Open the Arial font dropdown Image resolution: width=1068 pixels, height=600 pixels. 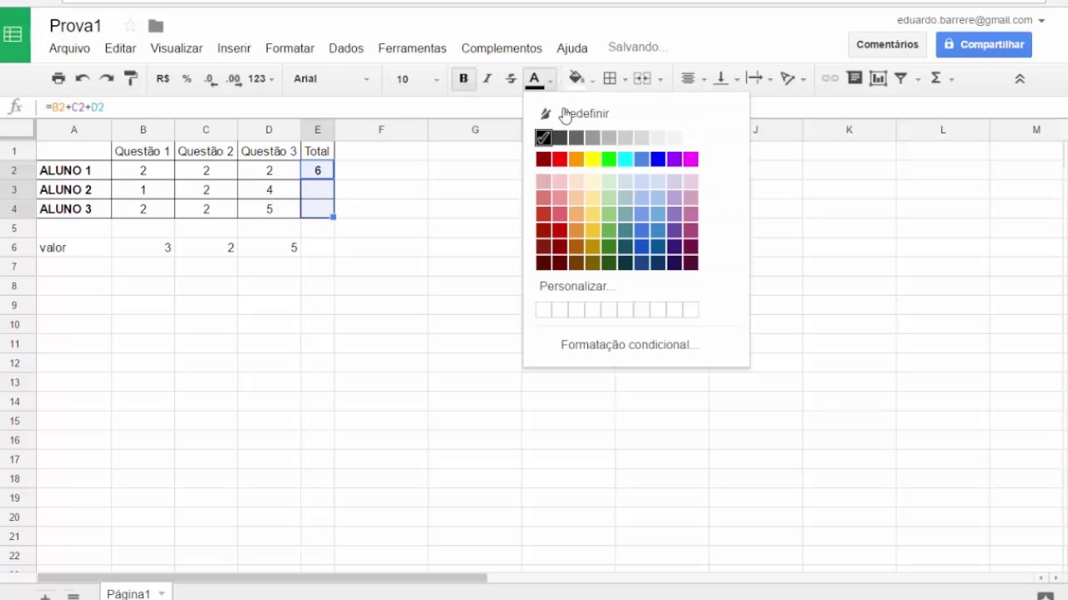331,78
